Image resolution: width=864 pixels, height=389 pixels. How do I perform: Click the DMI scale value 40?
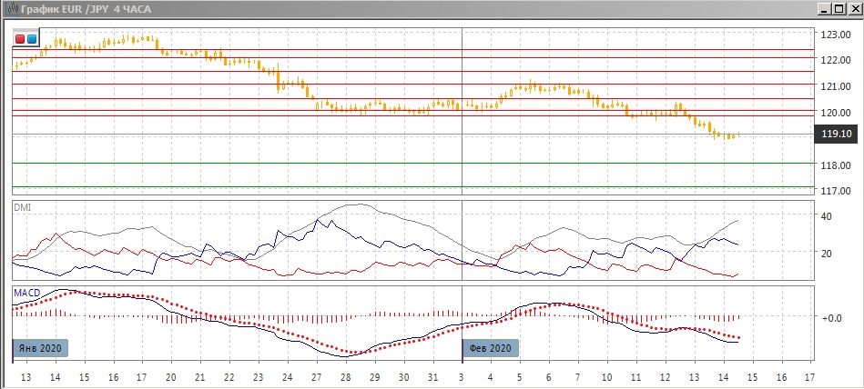[x=826, y=216]
